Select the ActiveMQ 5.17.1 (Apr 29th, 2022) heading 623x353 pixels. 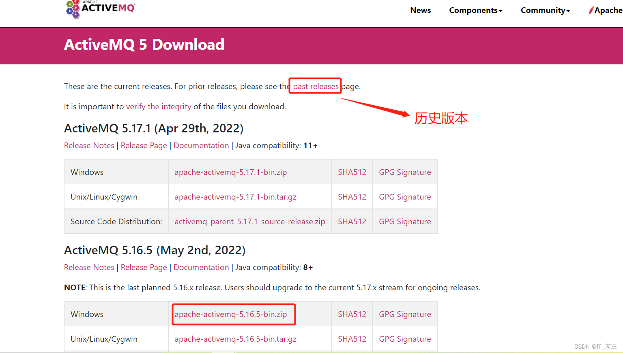[x=154, y=128]
